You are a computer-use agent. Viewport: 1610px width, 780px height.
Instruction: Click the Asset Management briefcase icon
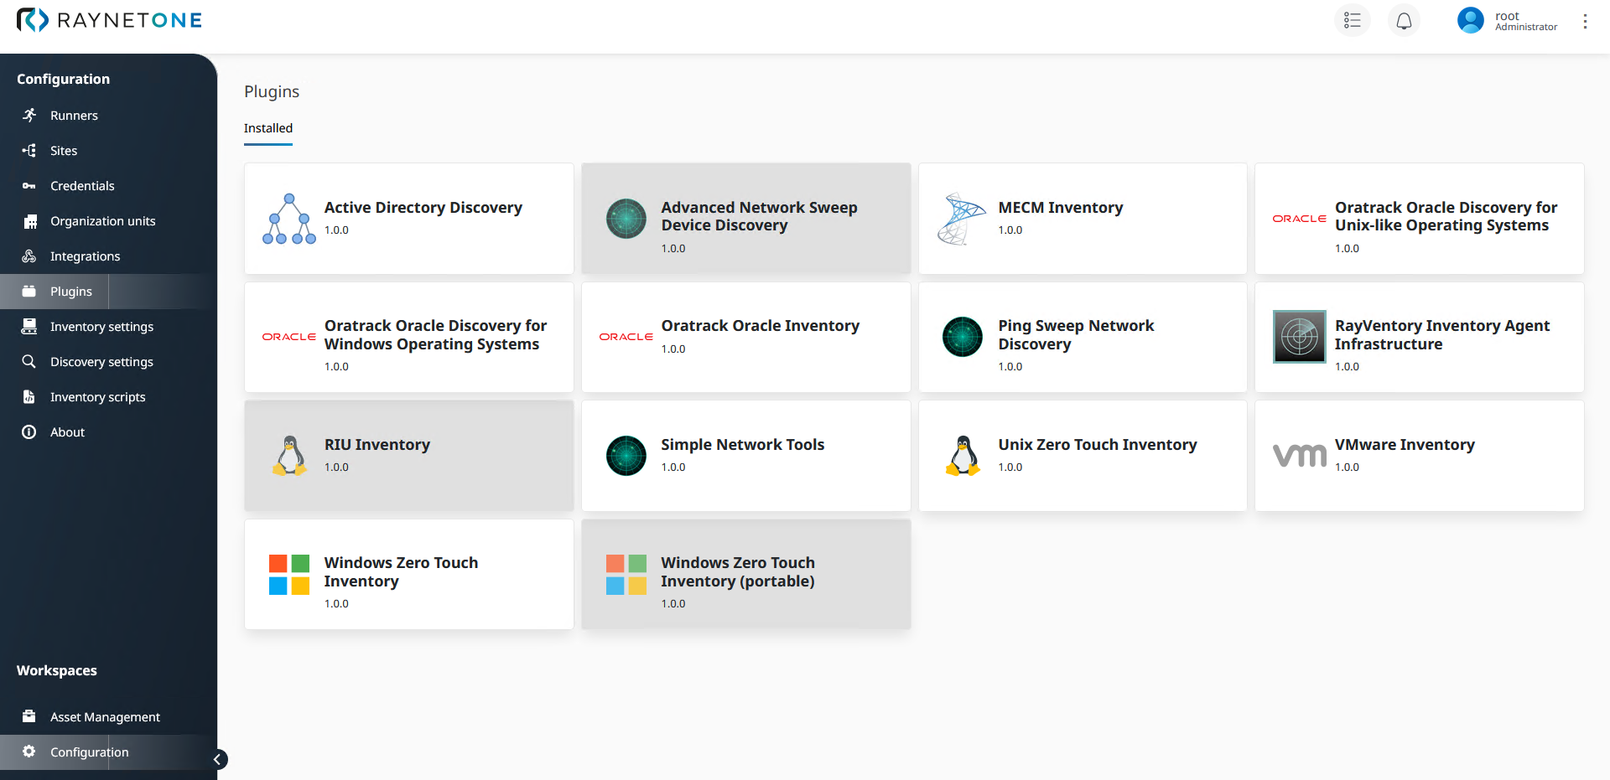(x=29, y=716)
